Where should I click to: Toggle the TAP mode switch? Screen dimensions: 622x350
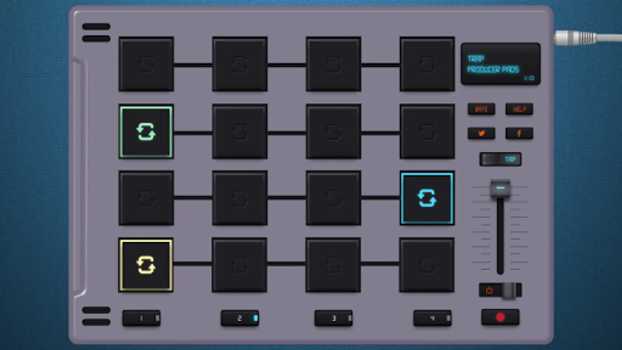(x=500, y=159)
